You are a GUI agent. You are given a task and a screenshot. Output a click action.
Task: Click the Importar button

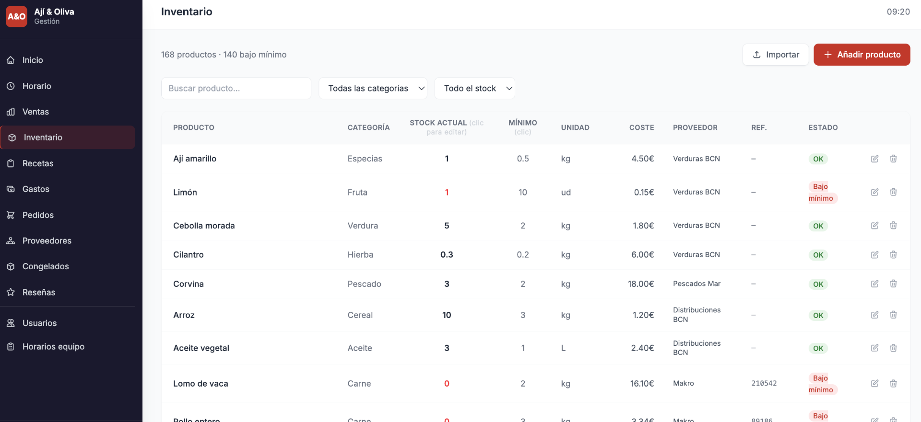click(x=776, y=55)
